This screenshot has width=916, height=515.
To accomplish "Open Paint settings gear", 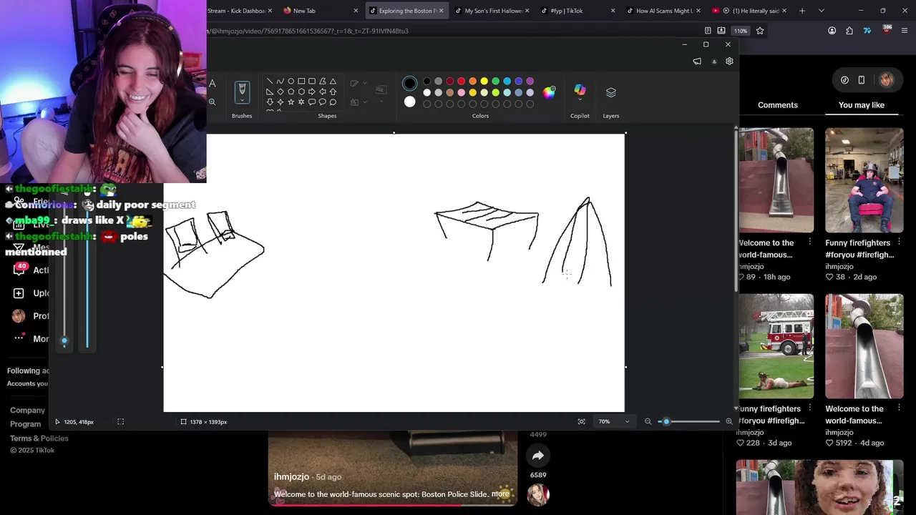I will pos(729,62).
